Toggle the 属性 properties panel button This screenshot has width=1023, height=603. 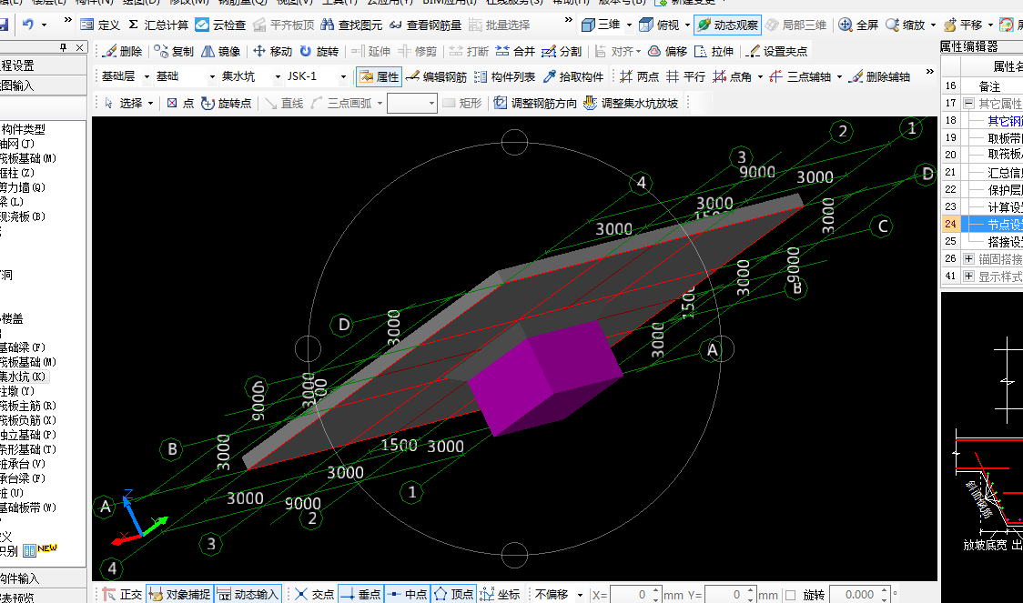[379, 76]
